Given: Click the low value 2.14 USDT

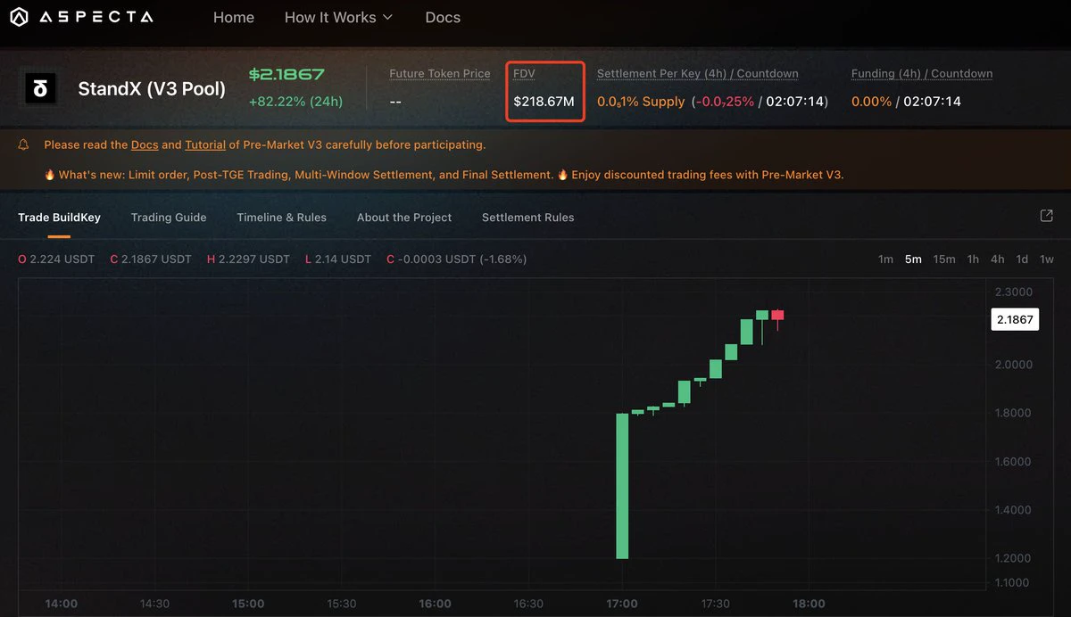Looking at the screenshot, I should pos(344,259).
